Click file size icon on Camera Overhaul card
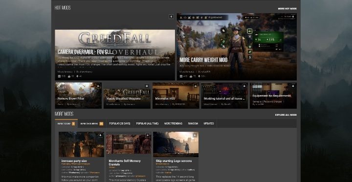This screenshot has width=352, height=182. (59, 76)
